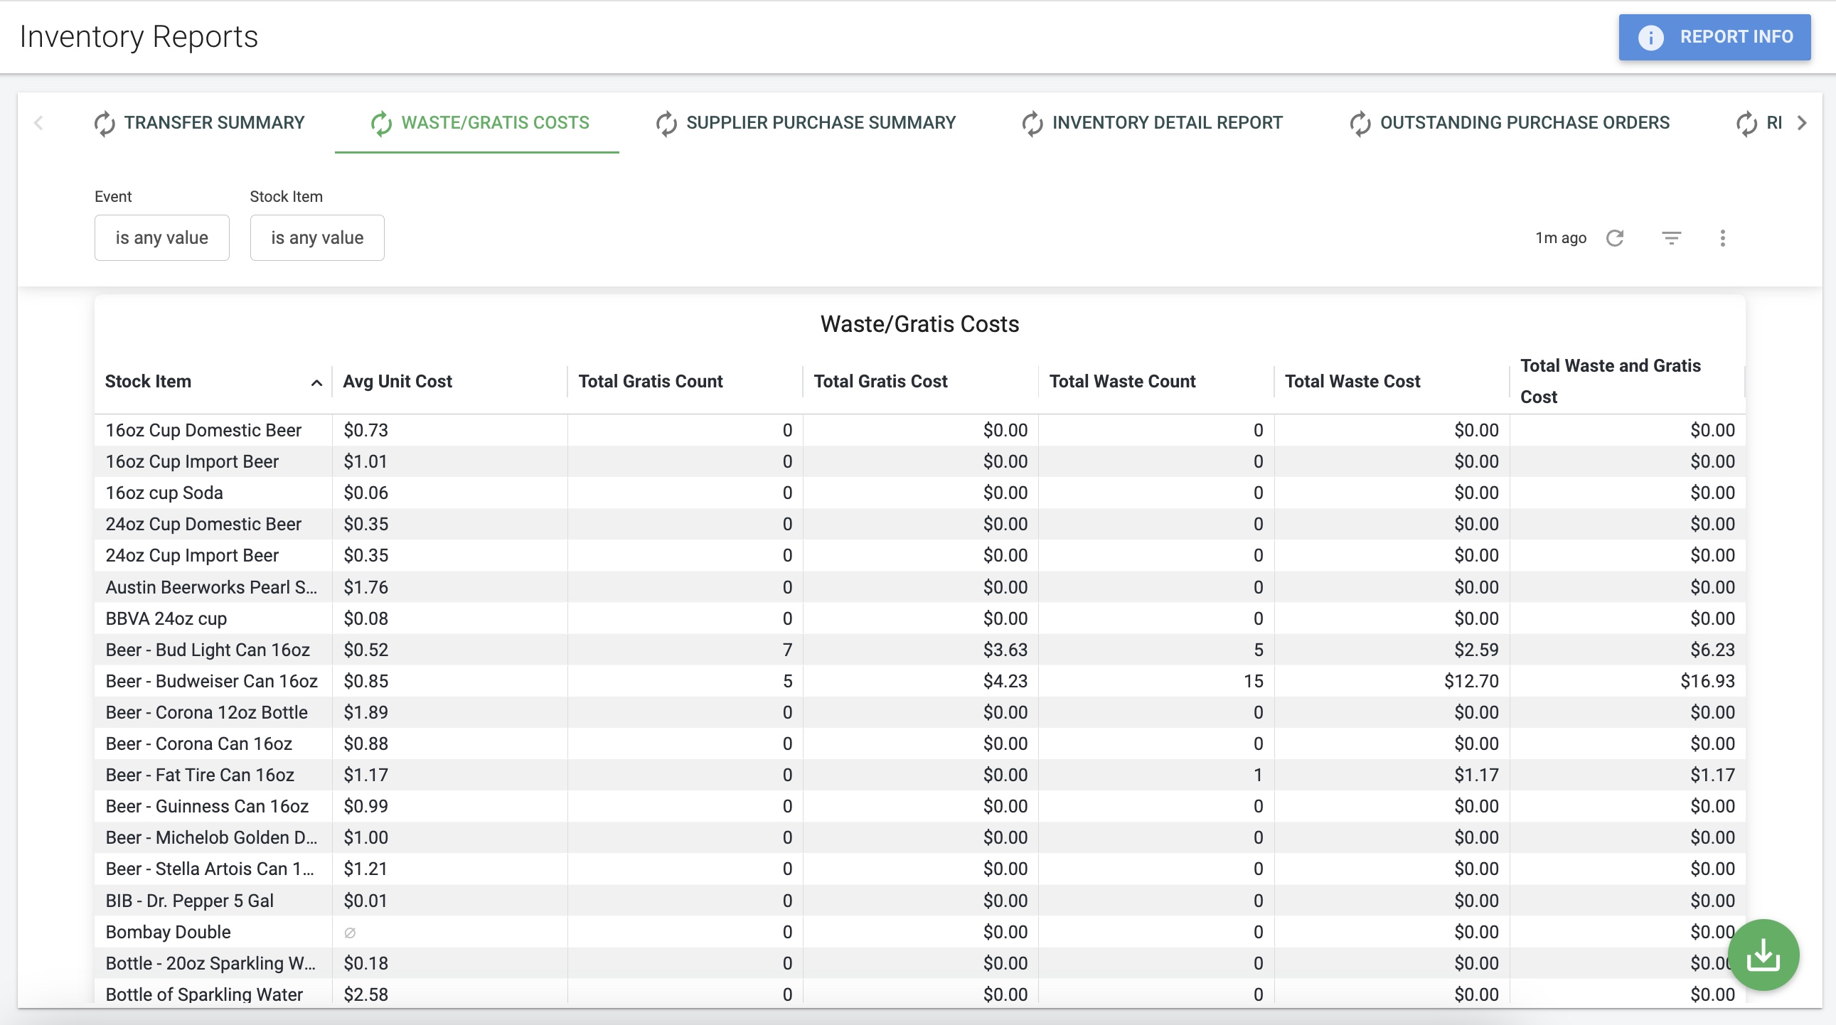The image size is (1836, 1025).
Task: Click the refresh icon beside Transfer Summary tab
Action: (103, 122)
